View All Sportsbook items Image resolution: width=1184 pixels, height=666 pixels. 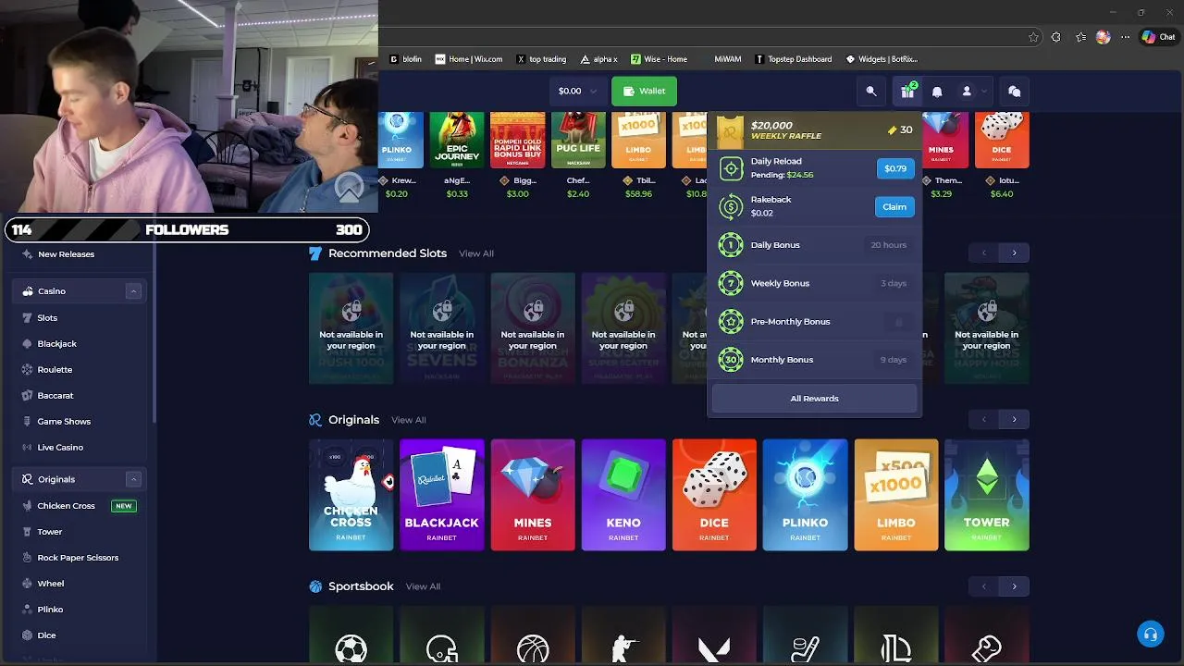tap(423, 586)
